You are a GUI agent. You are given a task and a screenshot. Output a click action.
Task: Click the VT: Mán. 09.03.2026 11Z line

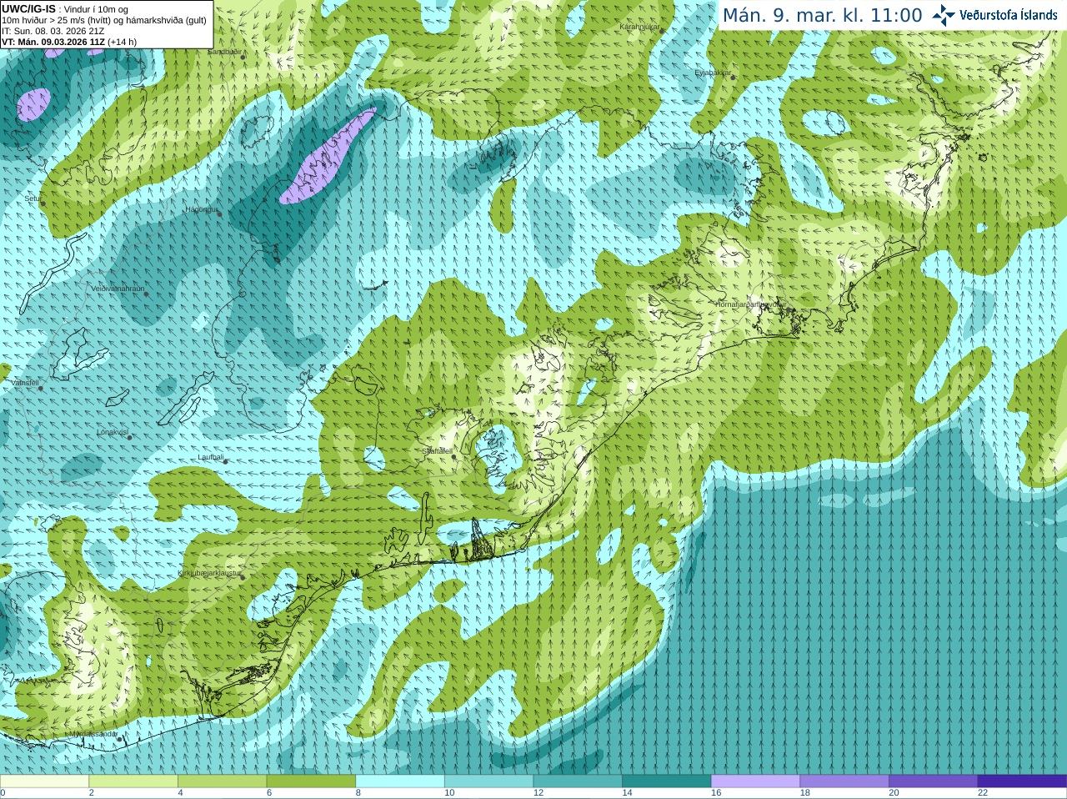coord(69,42)
